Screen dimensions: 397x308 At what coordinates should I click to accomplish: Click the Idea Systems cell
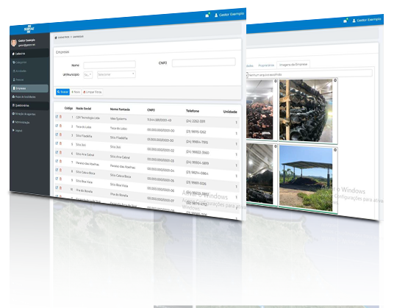coord(118,118)
